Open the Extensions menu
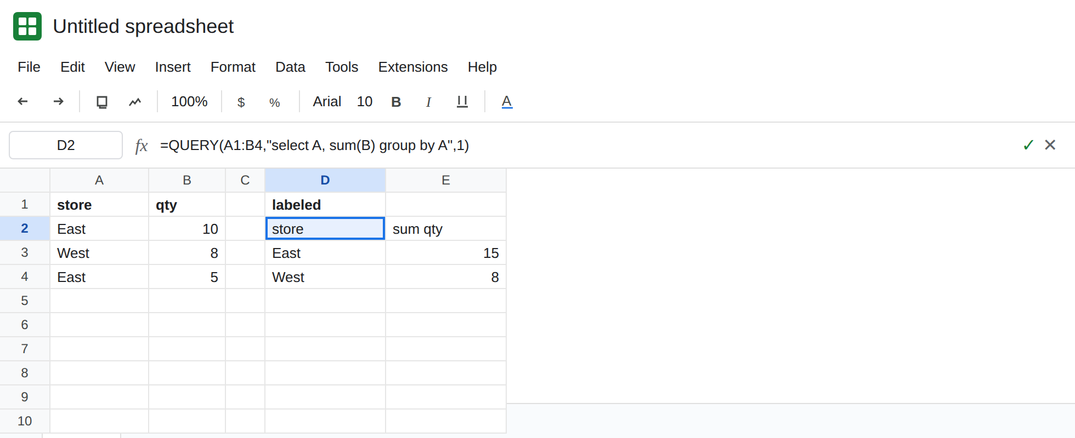Image resolution: width=1075 pixels, height=438 pixels. coord(413,67)
